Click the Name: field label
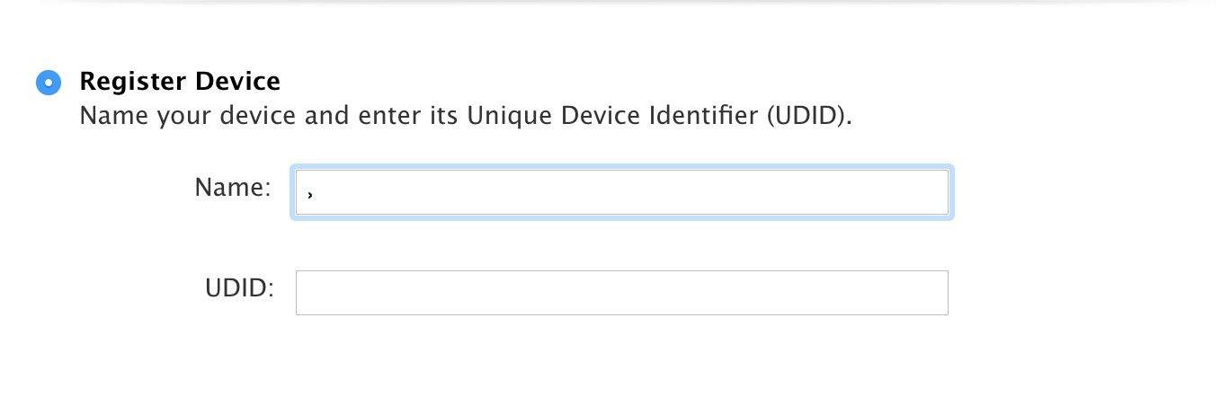This screenshot has height=406, width=1230. tap(232, 188)
